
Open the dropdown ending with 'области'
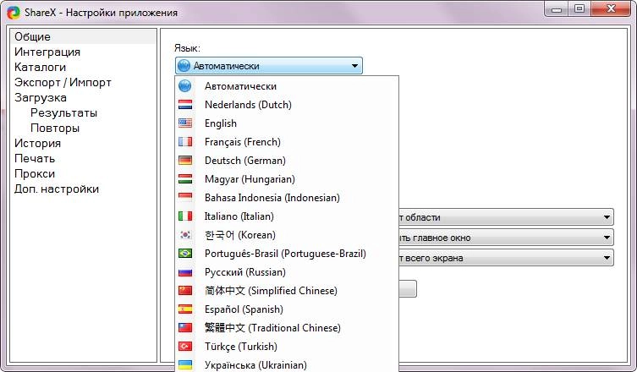(x=506, y=217)
